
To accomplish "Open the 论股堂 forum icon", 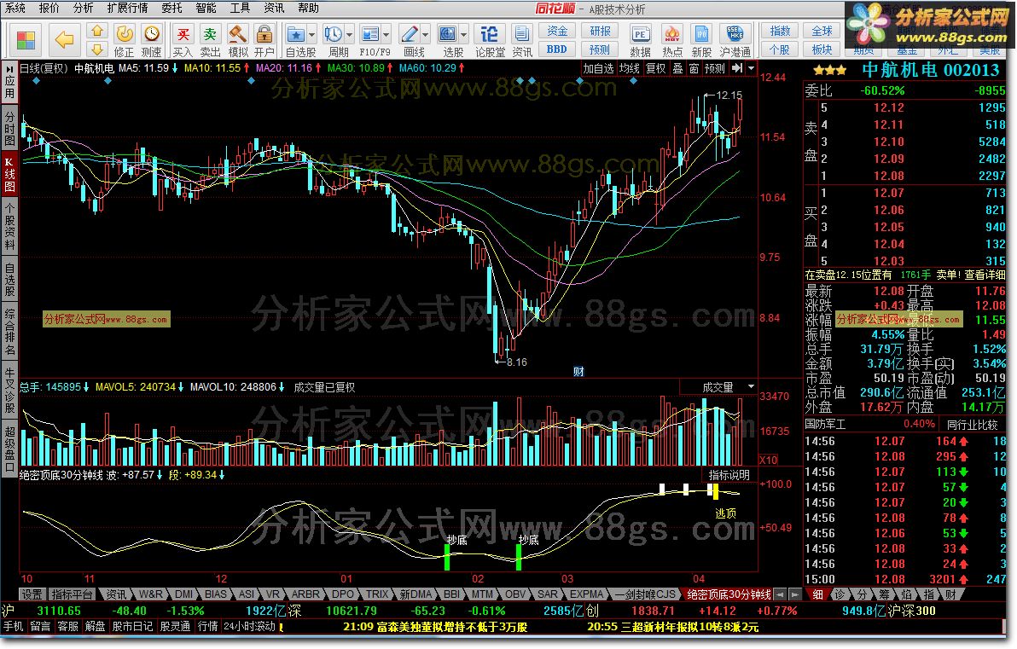I will coord(490,41).
